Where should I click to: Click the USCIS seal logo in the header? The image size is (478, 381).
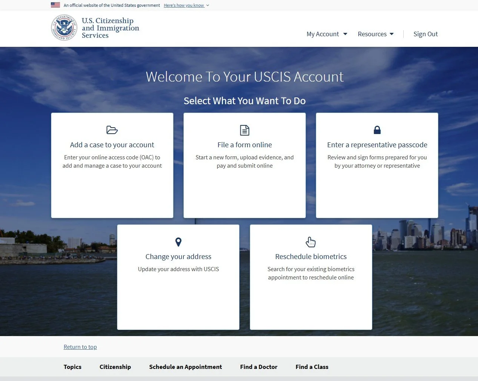pyautogui.click(x=64, y=28)
